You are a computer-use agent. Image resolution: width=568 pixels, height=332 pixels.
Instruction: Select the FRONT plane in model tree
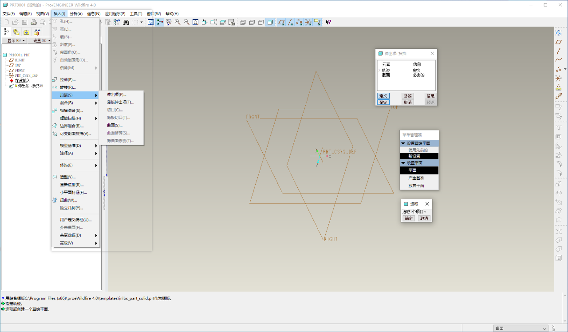pos(20,71)
